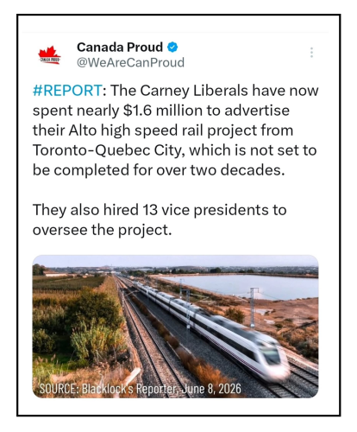
Task: Open the @WeAreCanProud handle profile
Action: click(130, 62)
